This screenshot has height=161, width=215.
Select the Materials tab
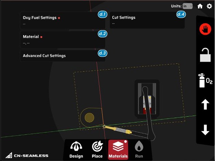(118, 150)
